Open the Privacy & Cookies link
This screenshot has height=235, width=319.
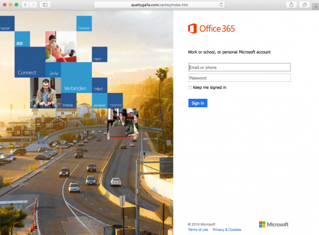(227, 230)
